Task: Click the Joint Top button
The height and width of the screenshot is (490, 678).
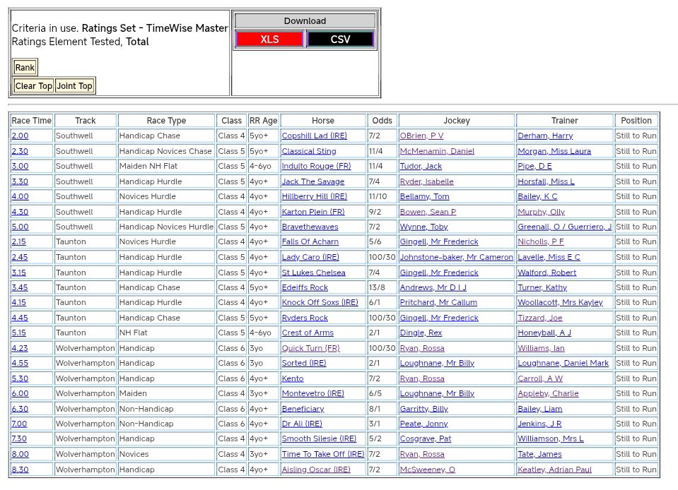Action: pos(75,86)
